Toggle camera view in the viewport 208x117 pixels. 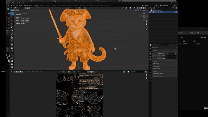pos(147,27)
